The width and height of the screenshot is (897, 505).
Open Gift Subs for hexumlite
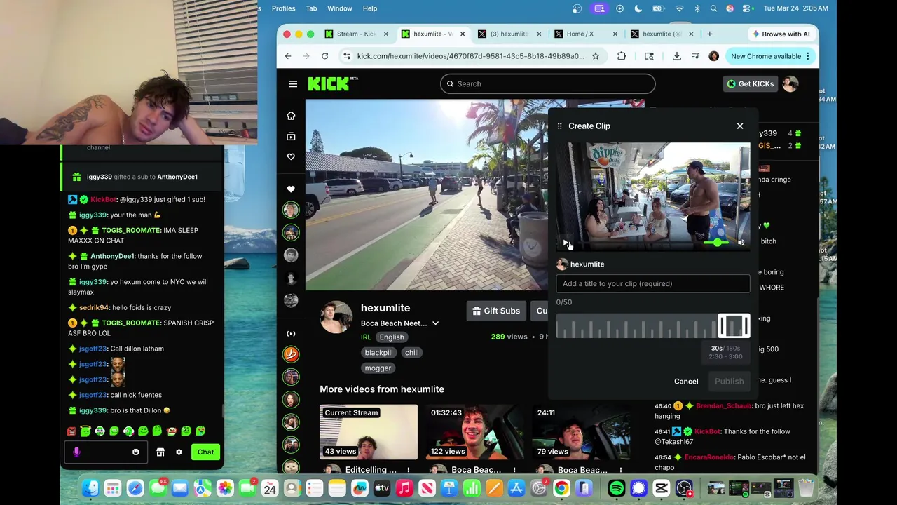pos(496,311)
